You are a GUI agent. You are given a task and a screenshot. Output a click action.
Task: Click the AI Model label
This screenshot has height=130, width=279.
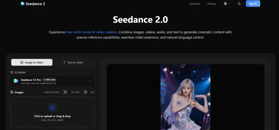(x=20, y=72)
